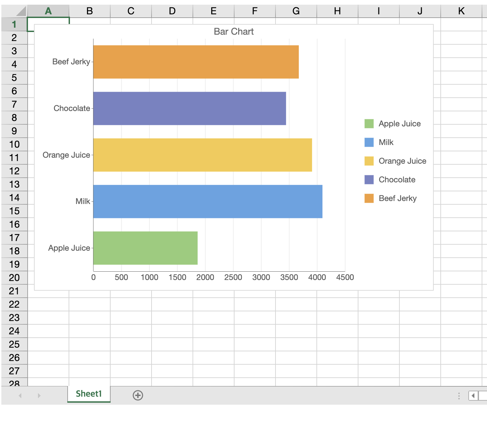This screenshot has width=487, height=430.
Task: Click the Milk axis label
Action: point(83,201)
